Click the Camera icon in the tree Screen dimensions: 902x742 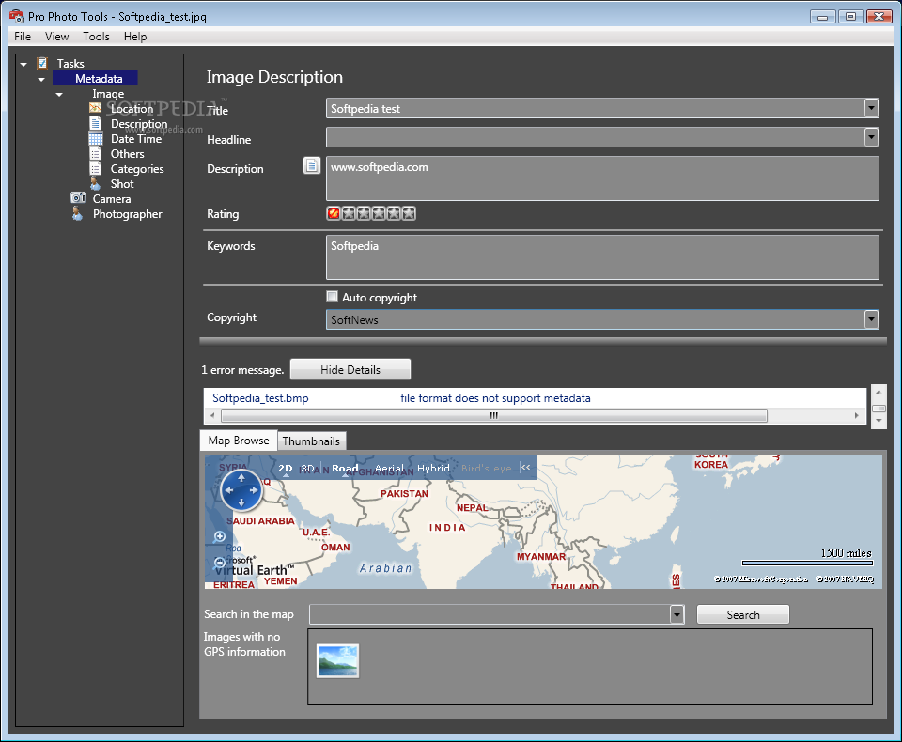[x=78, y=198]
